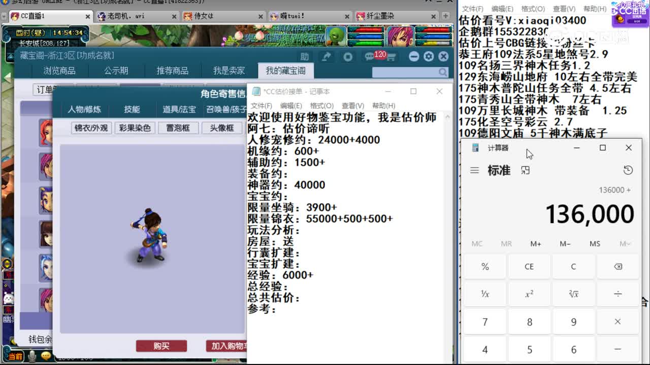Click the 助 help icon in 藏宝阁 header
Screen dimensions: 650x365
(x=304, y=56)
